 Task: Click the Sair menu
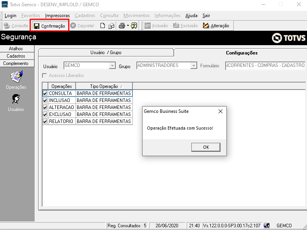point(206,16)
